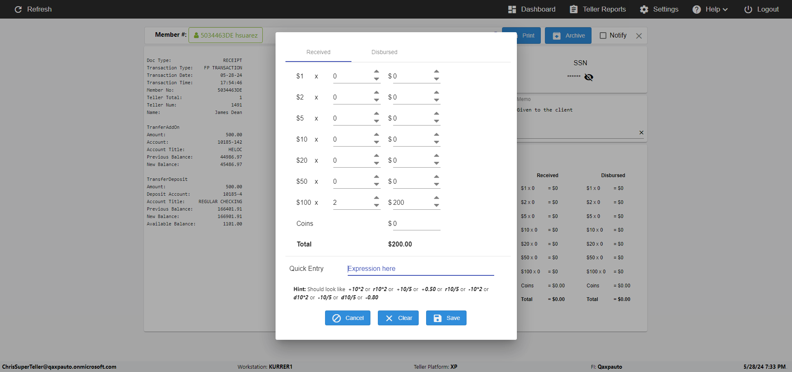
Task: Decrease the $50 dollar amount
Action: [436, 185]
